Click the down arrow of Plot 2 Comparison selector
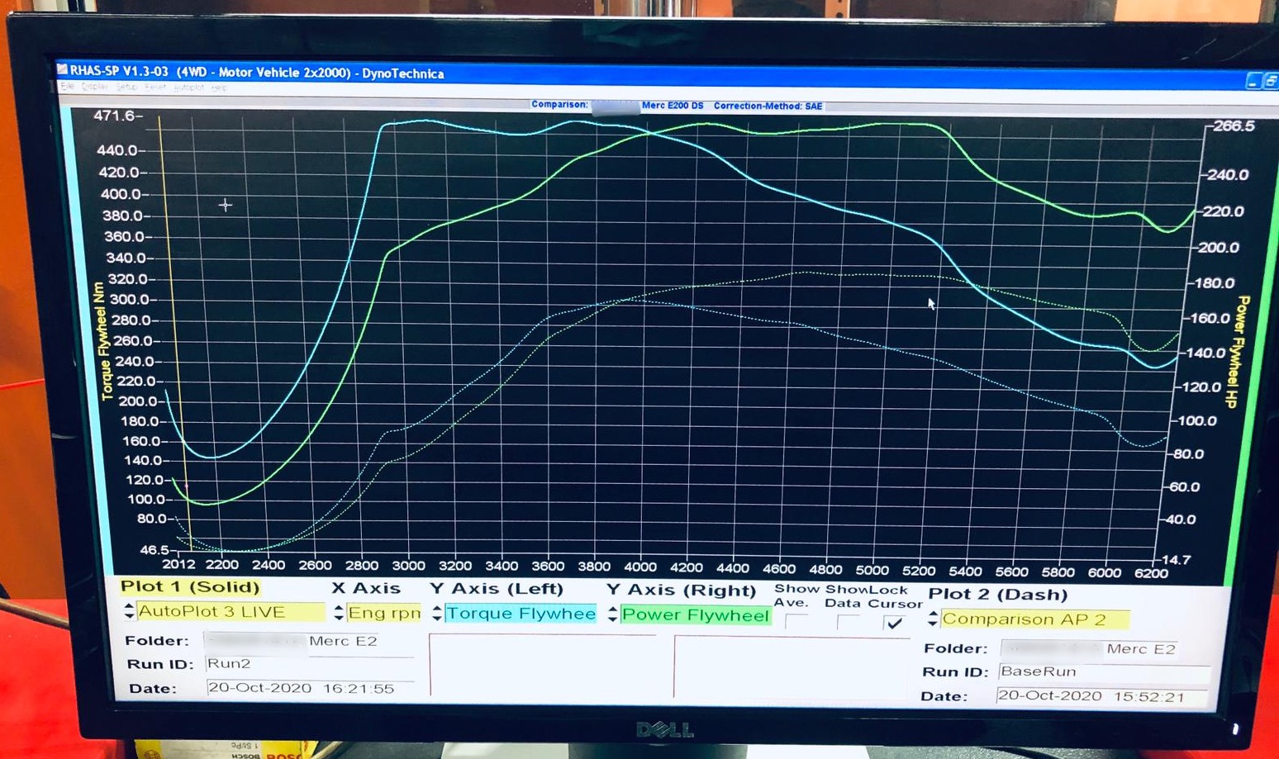The image size is (1279, 759). pyautogui.click(x=933, y=624)
